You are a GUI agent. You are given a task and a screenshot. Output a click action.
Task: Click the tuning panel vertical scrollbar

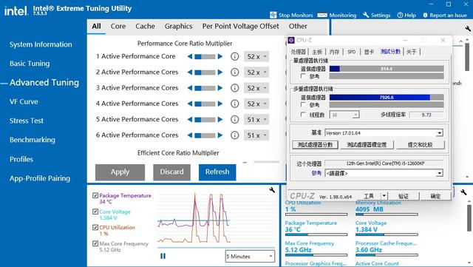pos(467,57)
